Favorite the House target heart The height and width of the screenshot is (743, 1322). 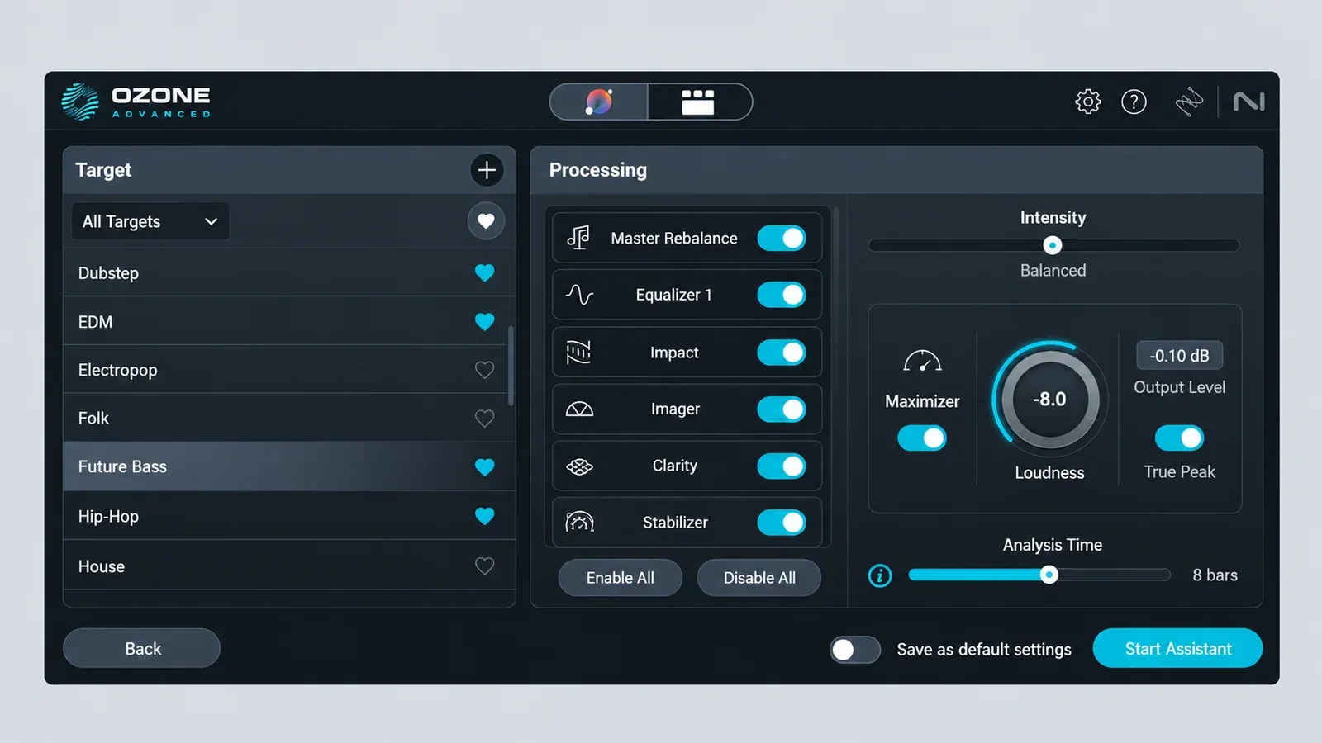click(x=485, y=566)
